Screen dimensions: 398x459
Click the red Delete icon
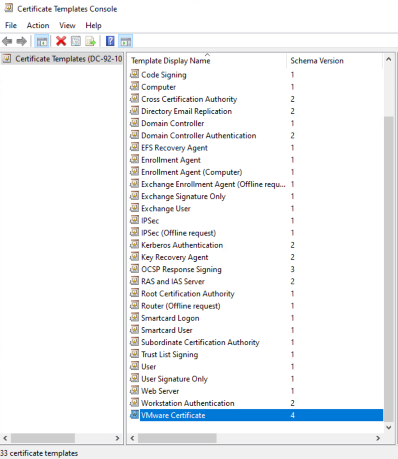coord(61,42)
